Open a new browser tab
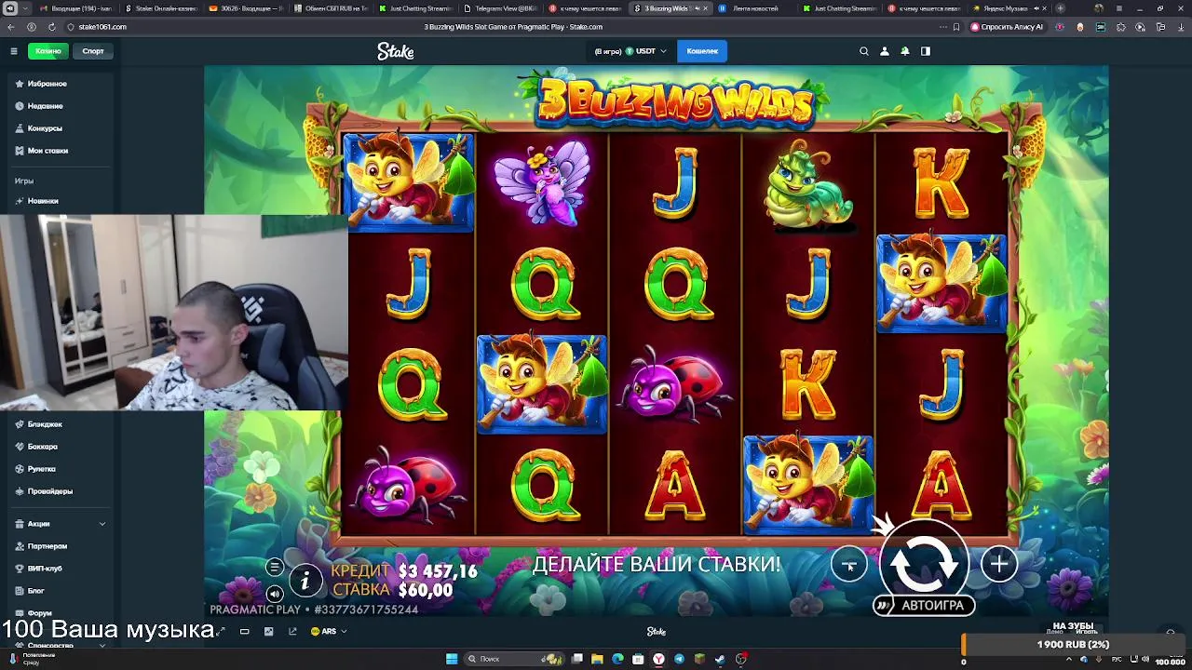This screenshot has height=670, width=1192. [1060, 8]
